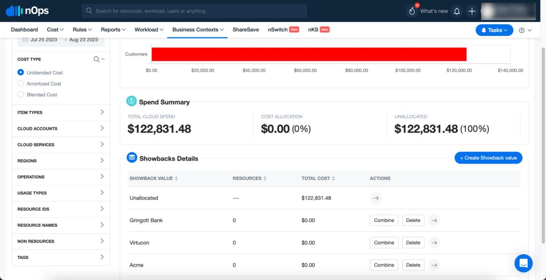546x280 pixels.
Task: Open the Rules menu
Action: (x=82, y=30)
